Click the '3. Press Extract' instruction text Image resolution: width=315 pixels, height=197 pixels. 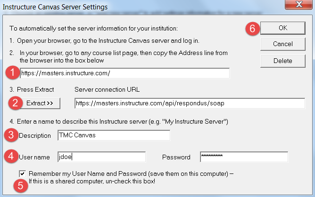pos(32,89)
